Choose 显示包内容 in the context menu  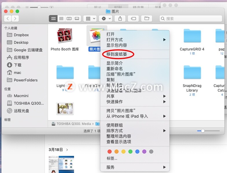tap(135, 45)
